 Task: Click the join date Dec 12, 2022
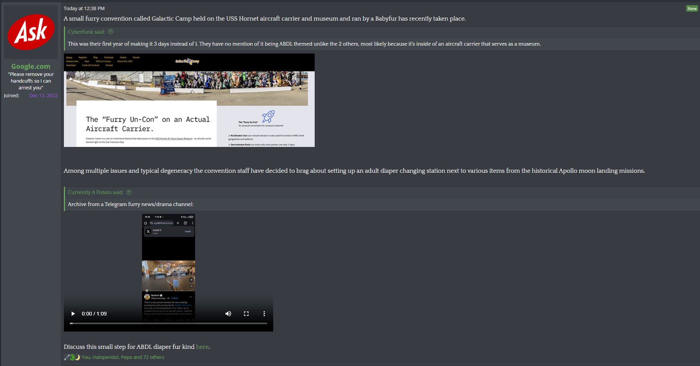43,96
